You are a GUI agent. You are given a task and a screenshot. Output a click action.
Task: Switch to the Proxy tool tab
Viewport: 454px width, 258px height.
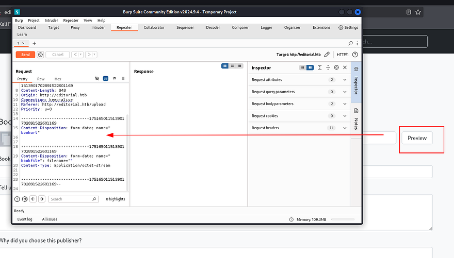(75, 27)
